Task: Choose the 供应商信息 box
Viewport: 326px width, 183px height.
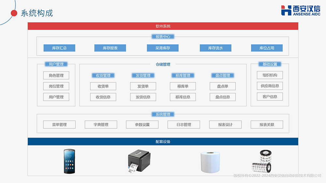Action: pos(270,86)
